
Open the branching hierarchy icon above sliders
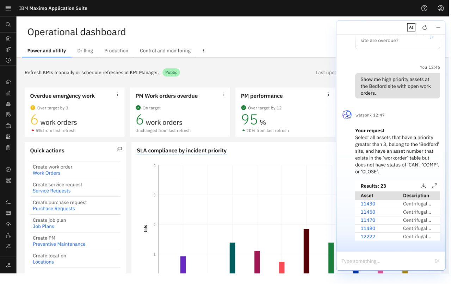(x=8, y=235)
